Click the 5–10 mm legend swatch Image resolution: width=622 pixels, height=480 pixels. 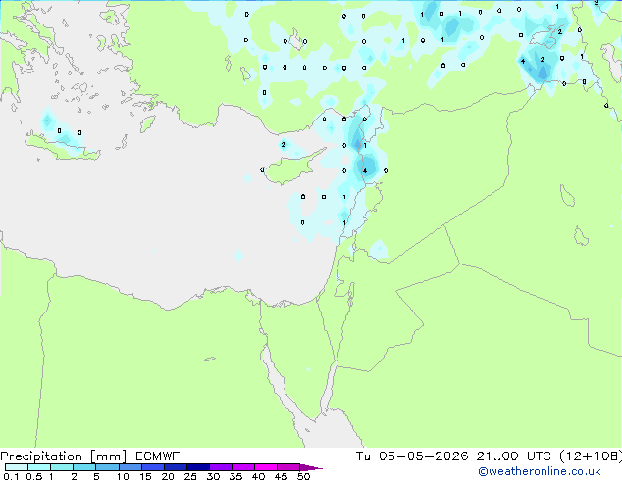(107, 467)
